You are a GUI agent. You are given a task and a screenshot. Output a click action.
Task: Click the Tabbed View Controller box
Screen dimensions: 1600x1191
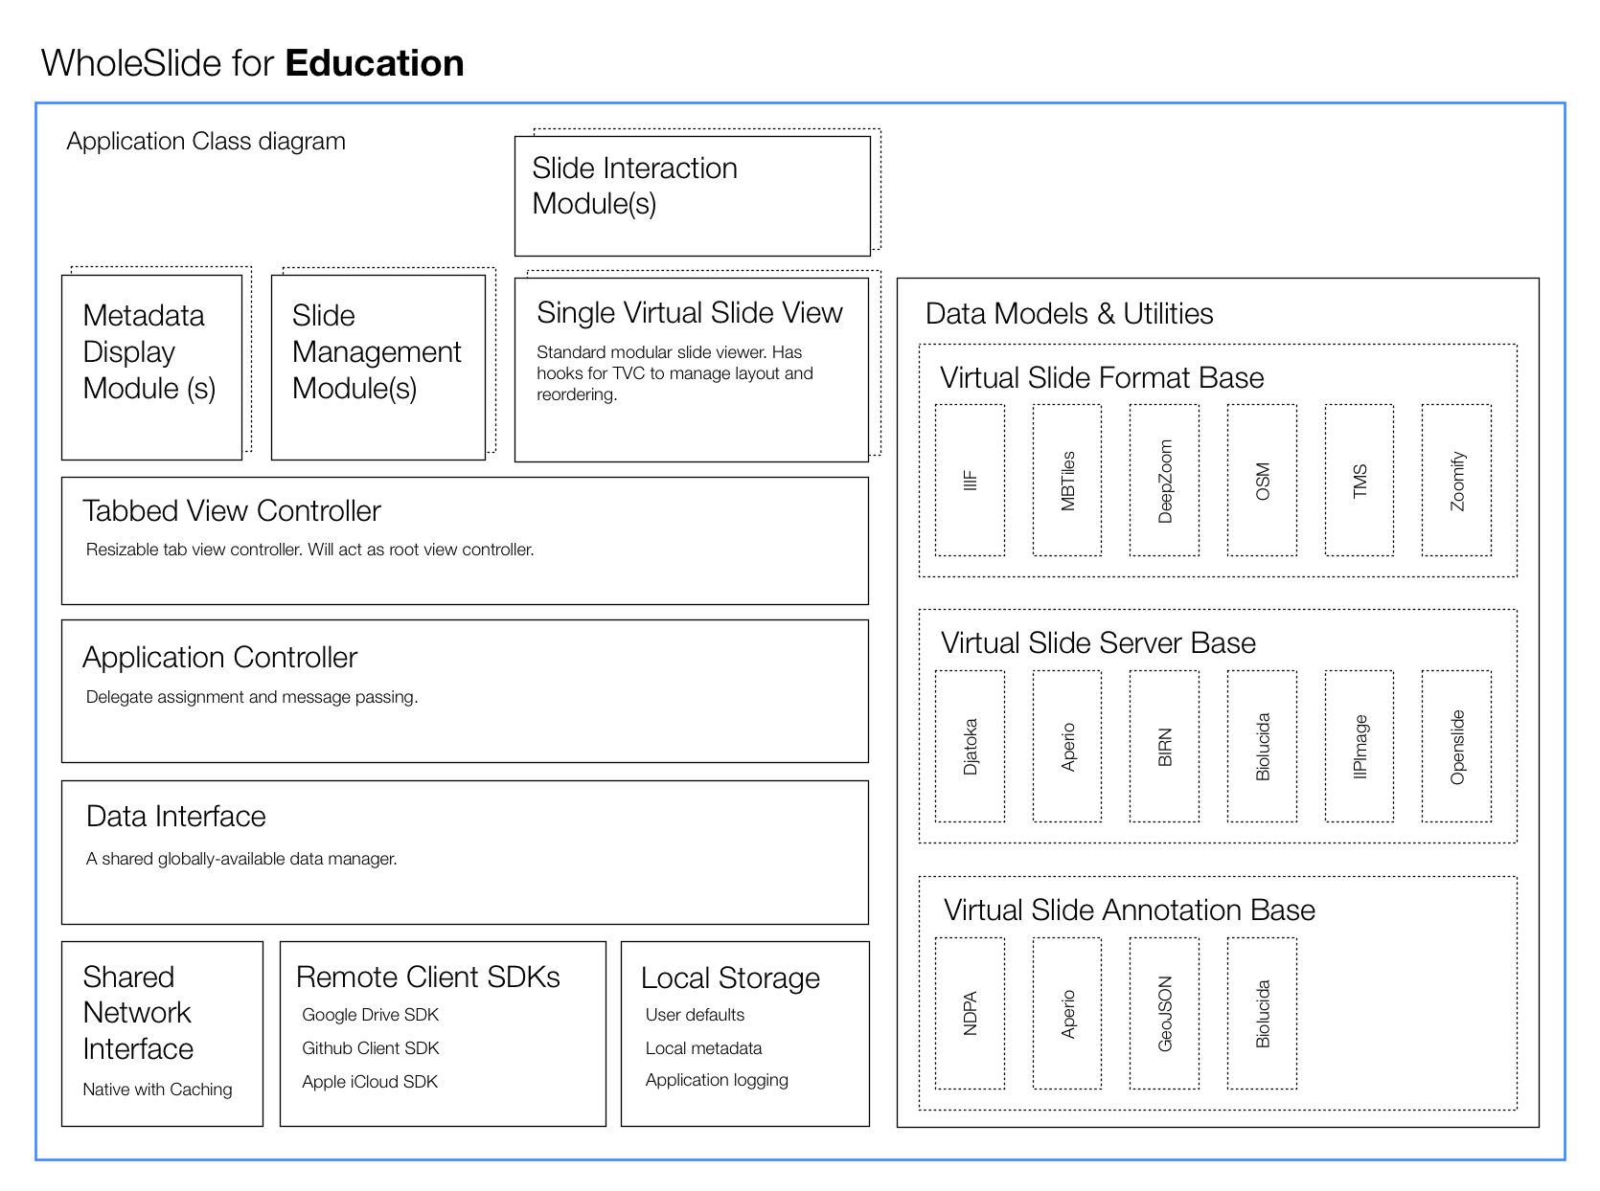tap(465, 541)
